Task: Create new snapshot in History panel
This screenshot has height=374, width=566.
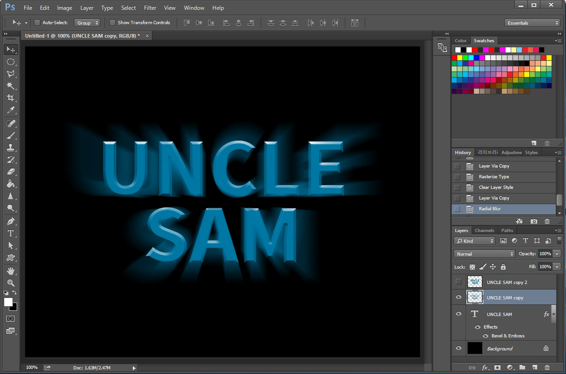Action: coord(534,221)
